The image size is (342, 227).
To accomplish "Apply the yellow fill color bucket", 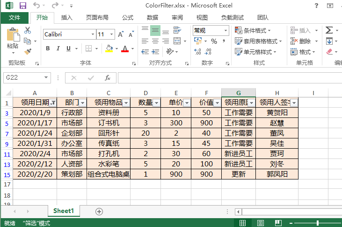I will point(109,48).
